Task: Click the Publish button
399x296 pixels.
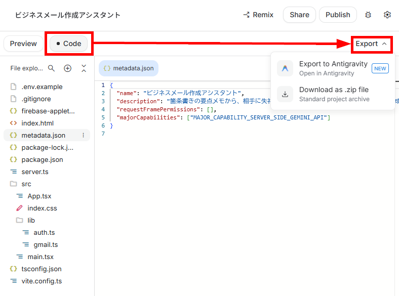Action: pos(338,15)
